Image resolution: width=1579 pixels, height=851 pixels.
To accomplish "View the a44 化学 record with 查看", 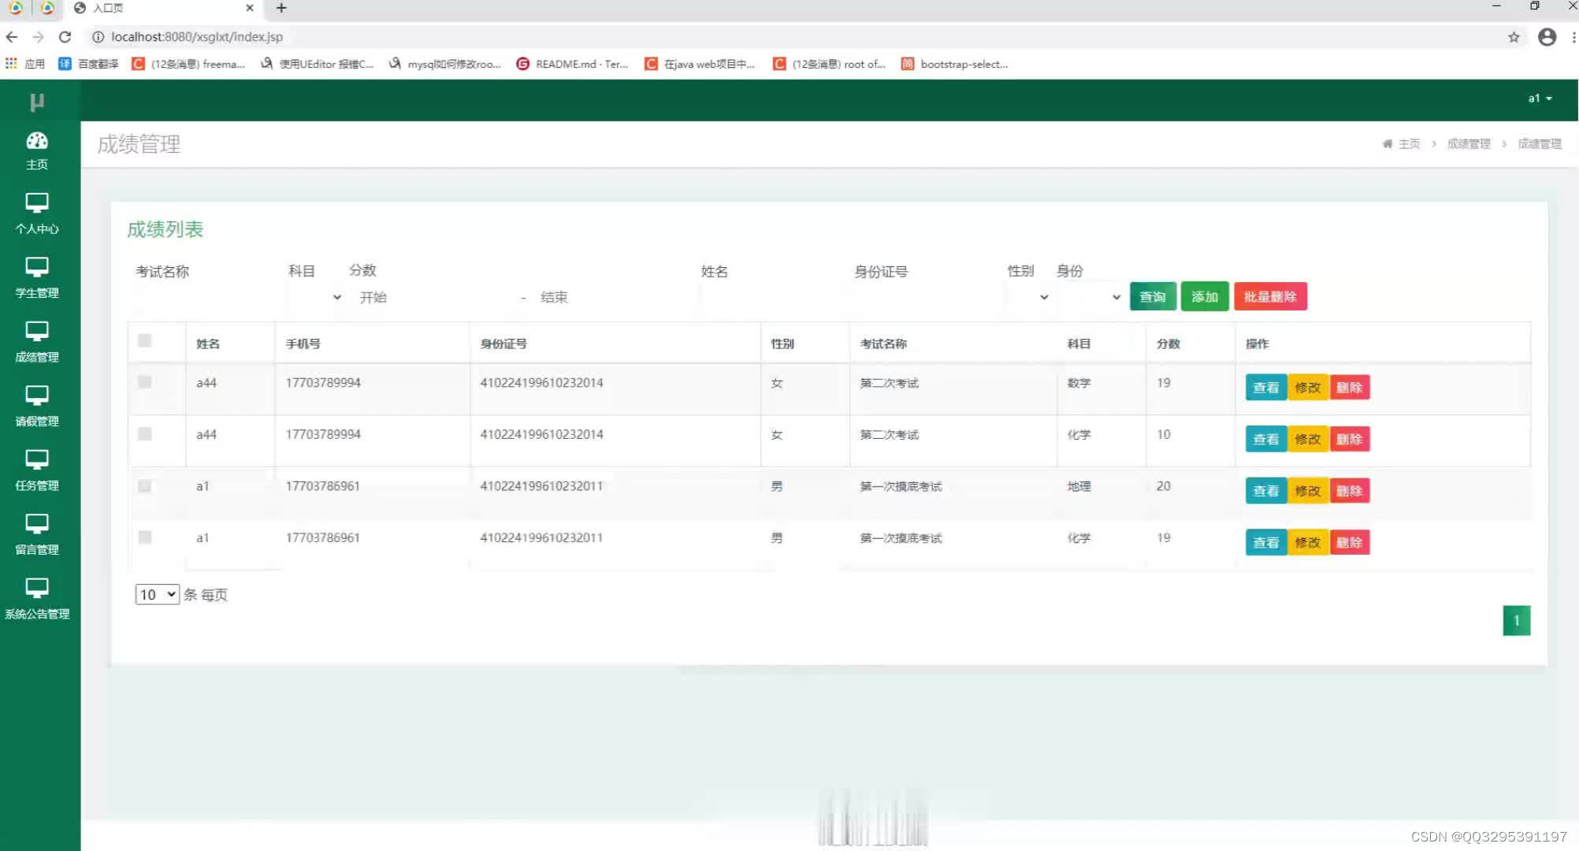I will [x=1266, y=439].
